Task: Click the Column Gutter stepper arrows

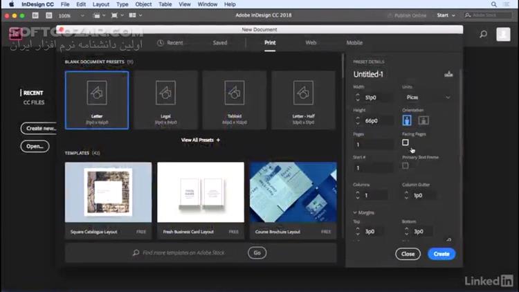Action: tap(406, 195)
